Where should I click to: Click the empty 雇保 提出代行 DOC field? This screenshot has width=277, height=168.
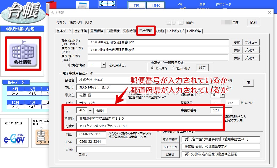click(158, 58)
